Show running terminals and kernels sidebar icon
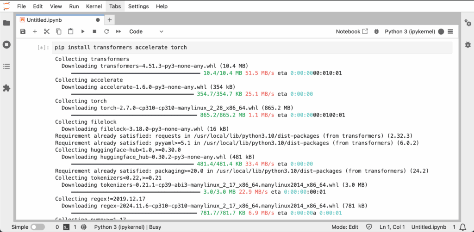 click(x=6, y=45)
